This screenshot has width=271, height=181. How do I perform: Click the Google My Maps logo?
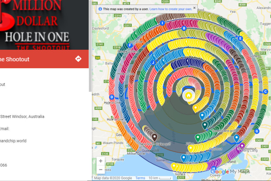(230, 172)
